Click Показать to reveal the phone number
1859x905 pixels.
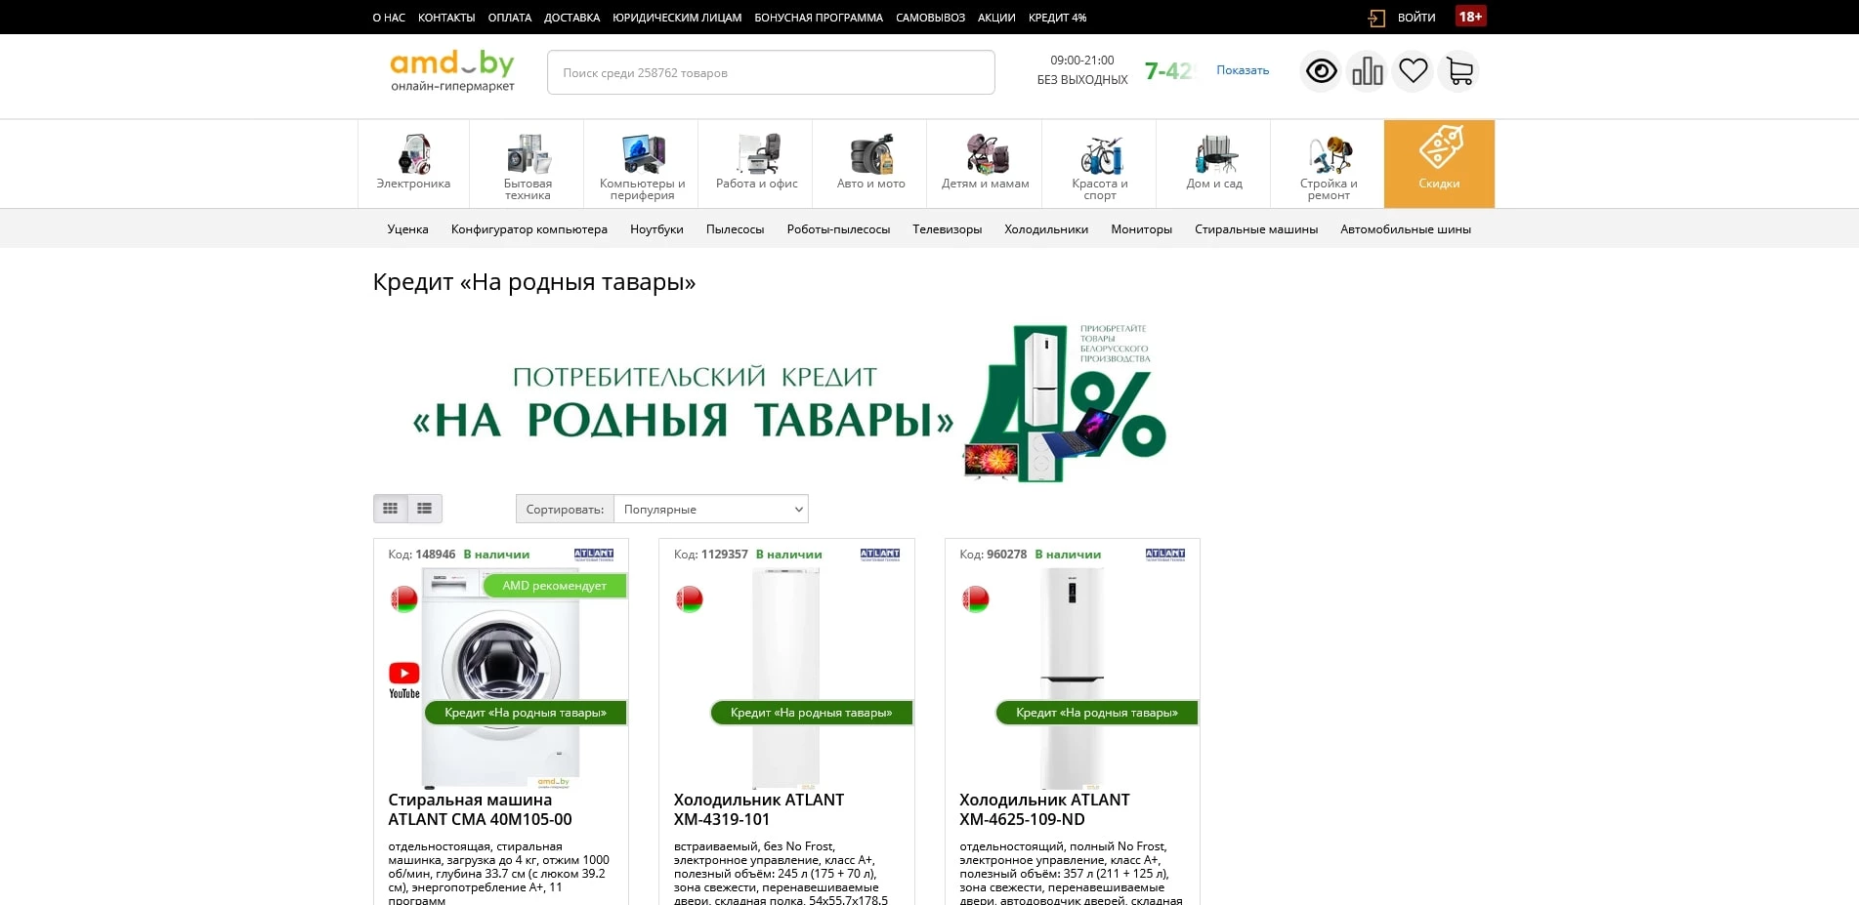coord(1241,69)
